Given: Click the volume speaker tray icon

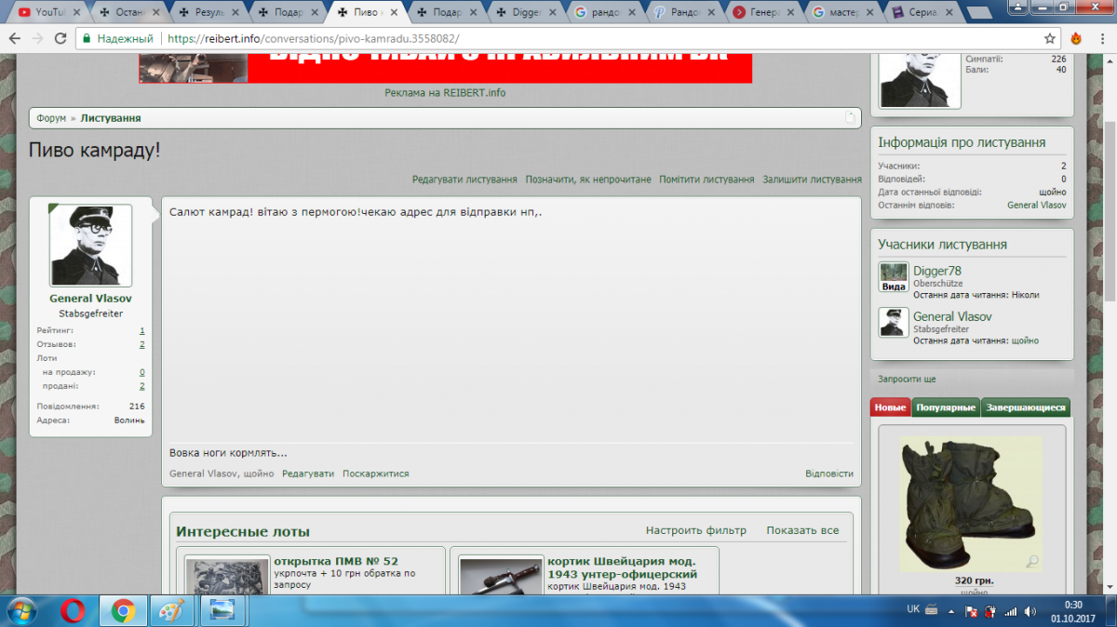Looking at the screenshot, I should pyautogui.click(x=1030, y=611).
